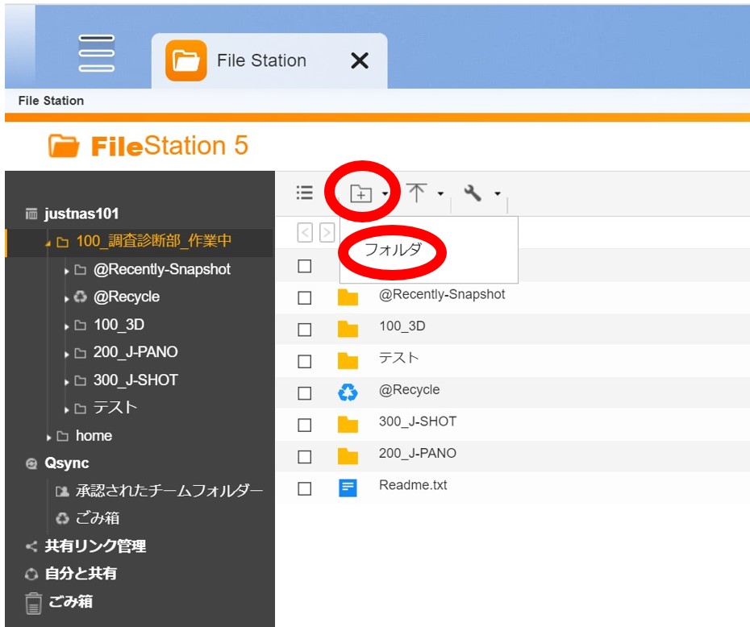Open the hamburger main menu
750x627 pixels.
tap(97, 53)
